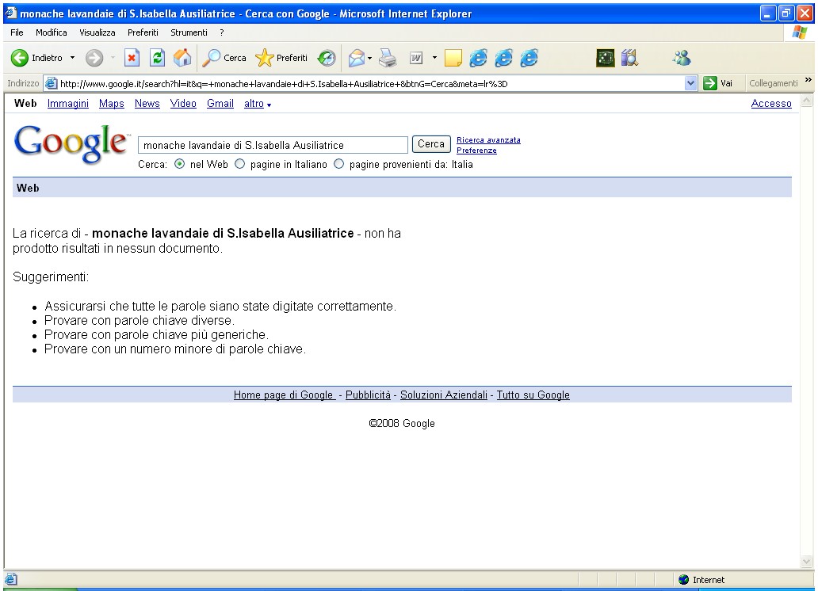Open the Indietro history dropdown arrow
The width and height of the screenshot is (818, 591).
tap(72, 58)
